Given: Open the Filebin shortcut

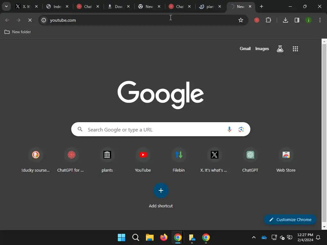Looking at the screenshot, I should tap(179, 160).
